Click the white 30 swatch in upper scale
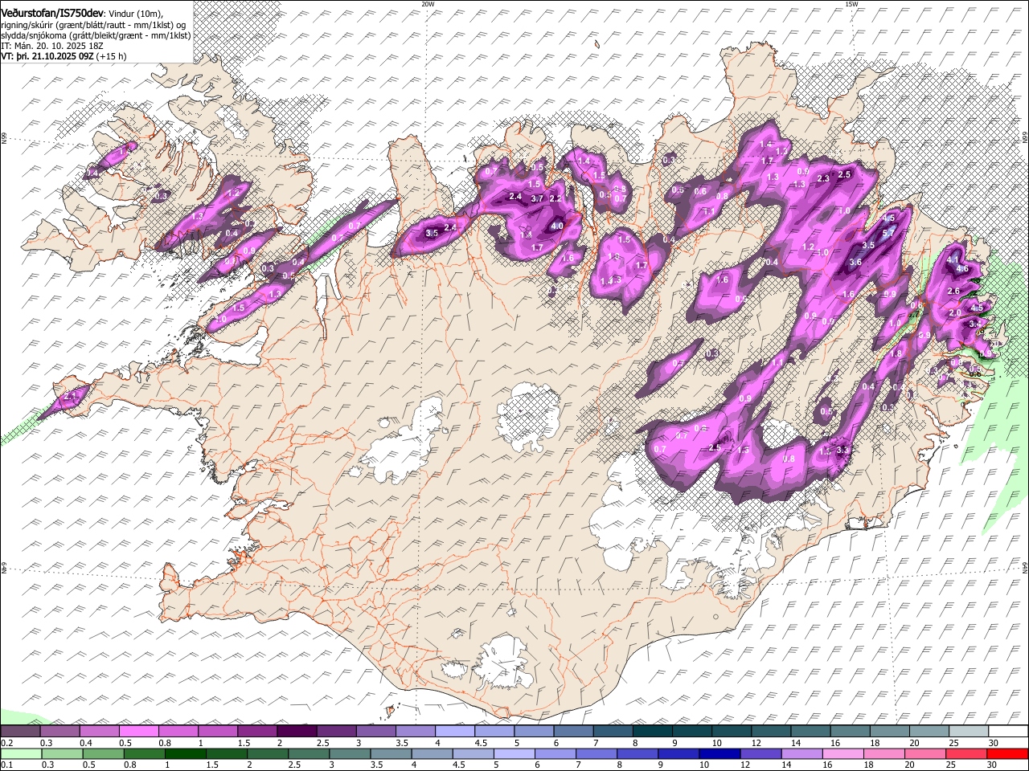This screenshot has width=1029, height=771. [x=1008, y=732]
